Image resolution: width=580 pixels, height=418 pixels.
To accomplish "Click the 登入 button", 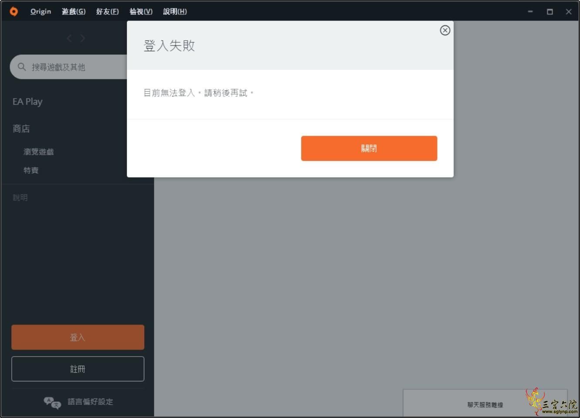I will coord(78,337).
